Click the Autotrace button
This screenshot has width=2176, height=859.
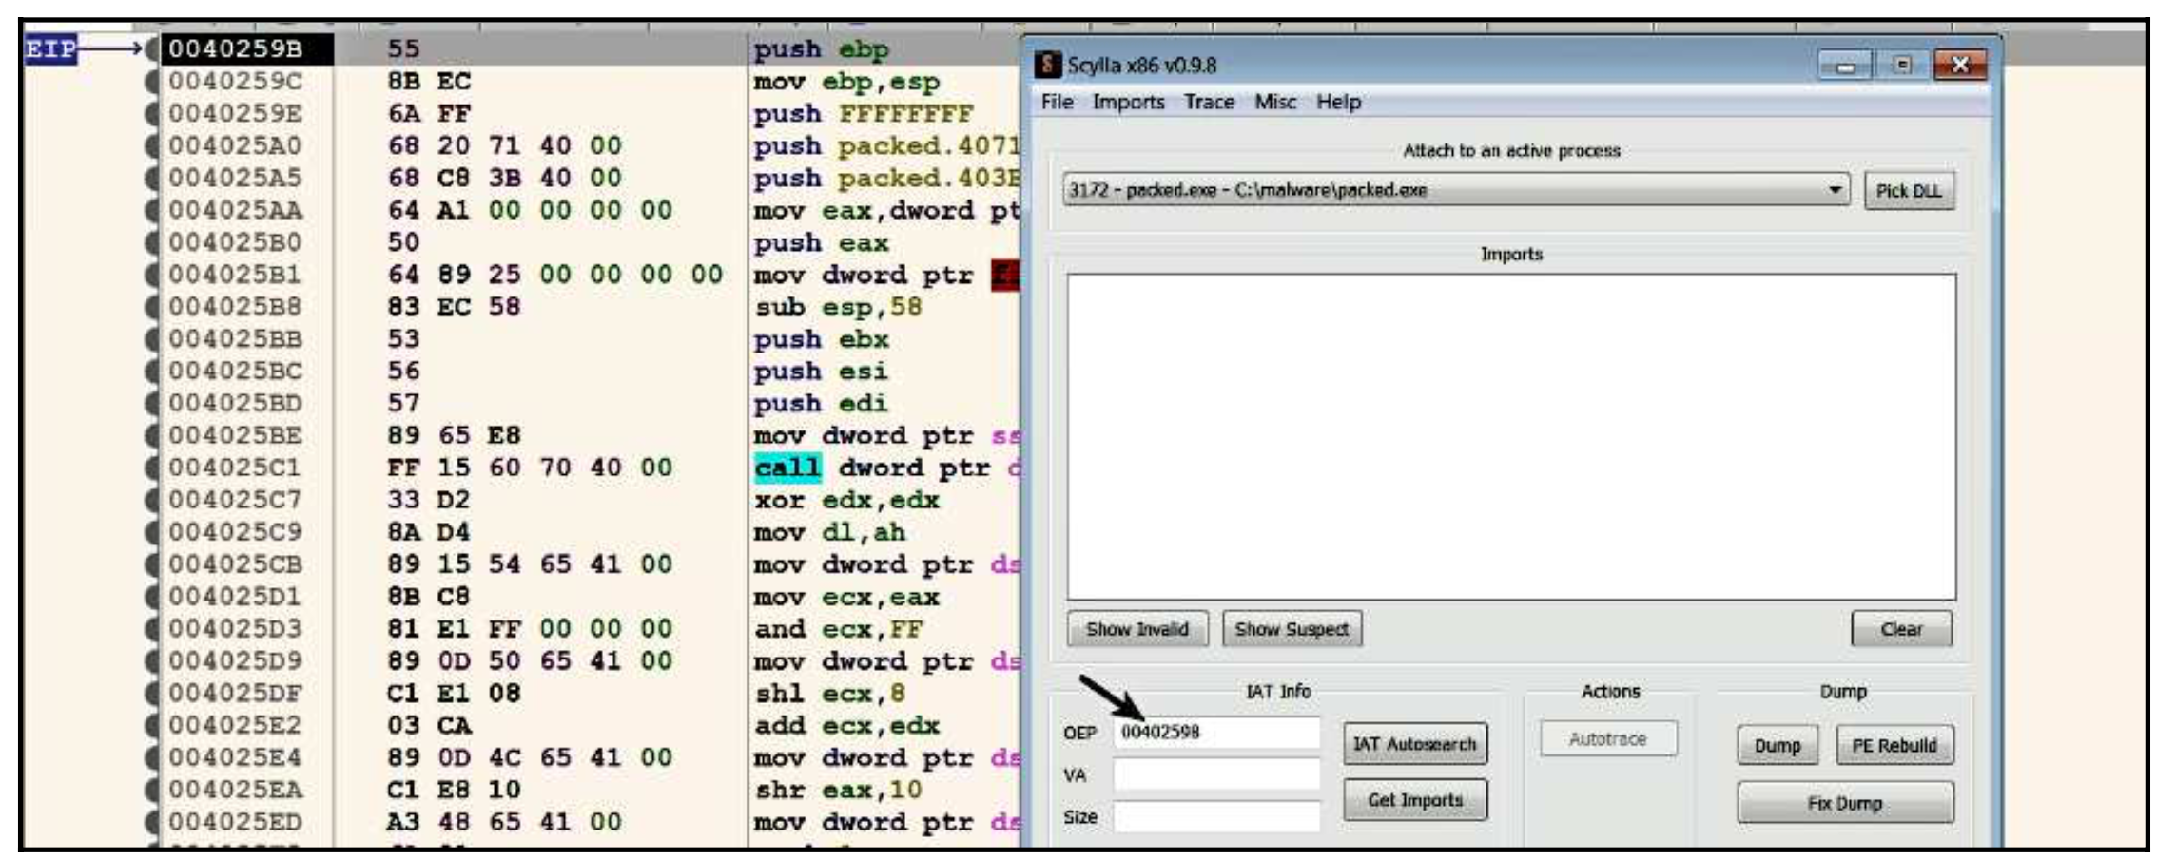point(1607,738)
